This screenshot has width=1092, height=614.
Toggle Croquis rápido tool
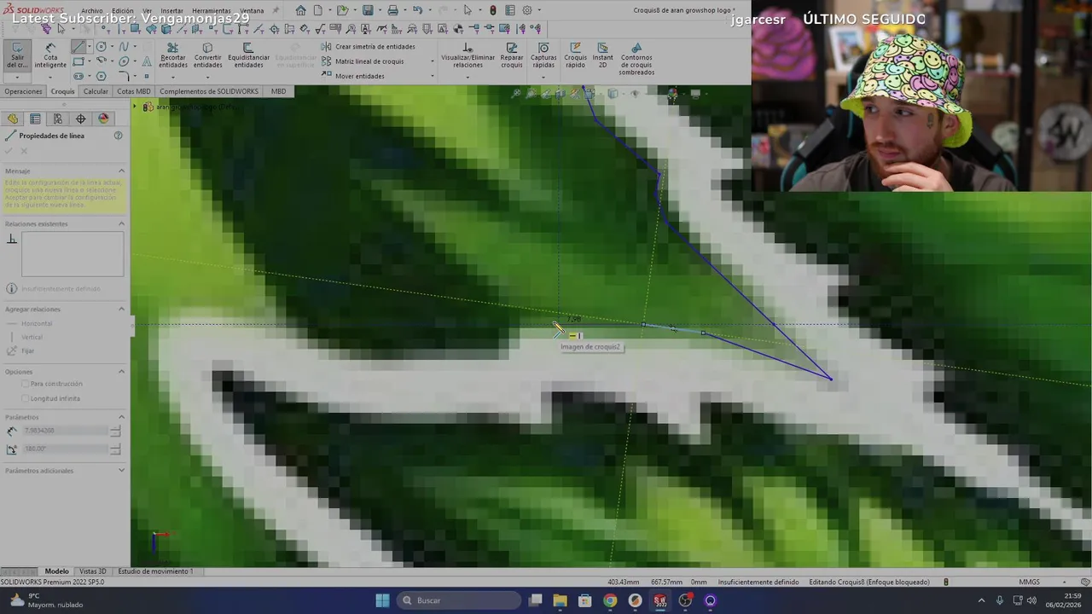[x=575, y=56]
